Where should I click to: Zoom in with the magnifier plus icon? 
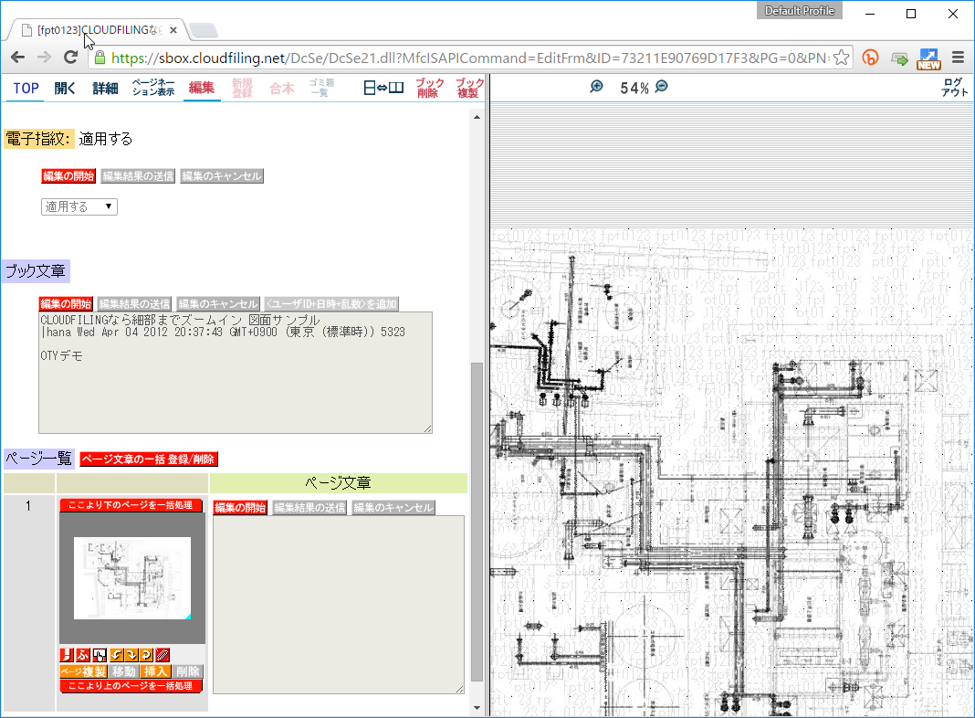[x=596, y=87]
